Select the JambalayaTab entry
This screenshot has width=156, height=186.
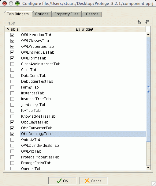point(83,105)
